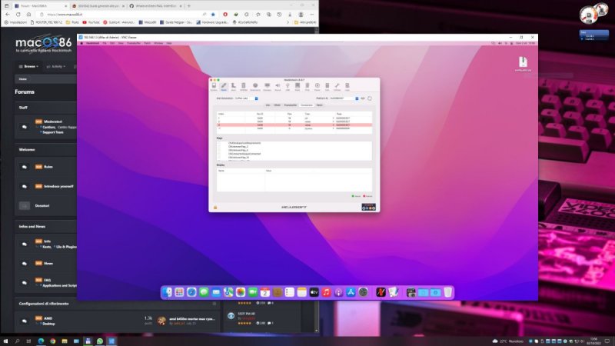Open the Utilities section in Hackintool toolbar
Image resolution: width=615 pixels, height=346 pixels.
click(x=337, y=87)
